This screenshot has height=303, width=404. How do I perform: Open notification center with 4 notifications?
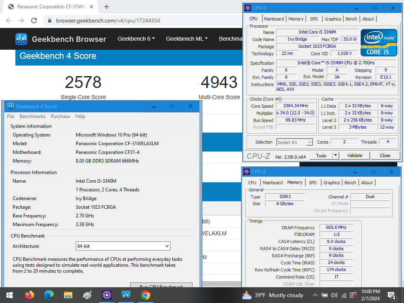(392, 296)
